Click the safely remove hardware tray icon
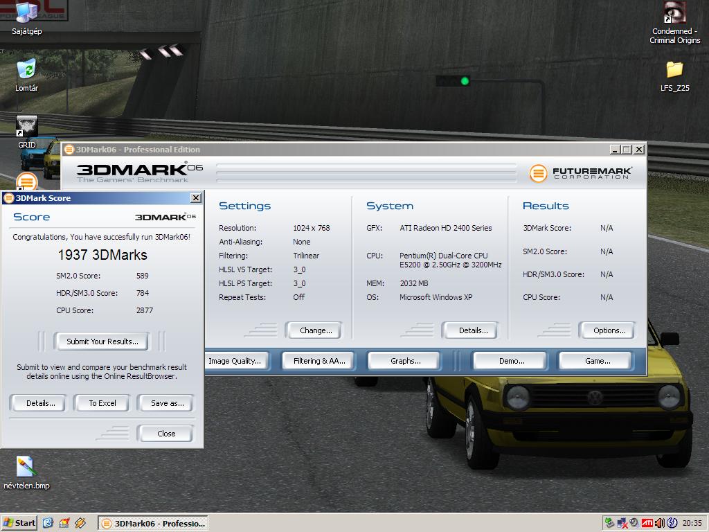 pyautogui.click(x=609, y=523)
